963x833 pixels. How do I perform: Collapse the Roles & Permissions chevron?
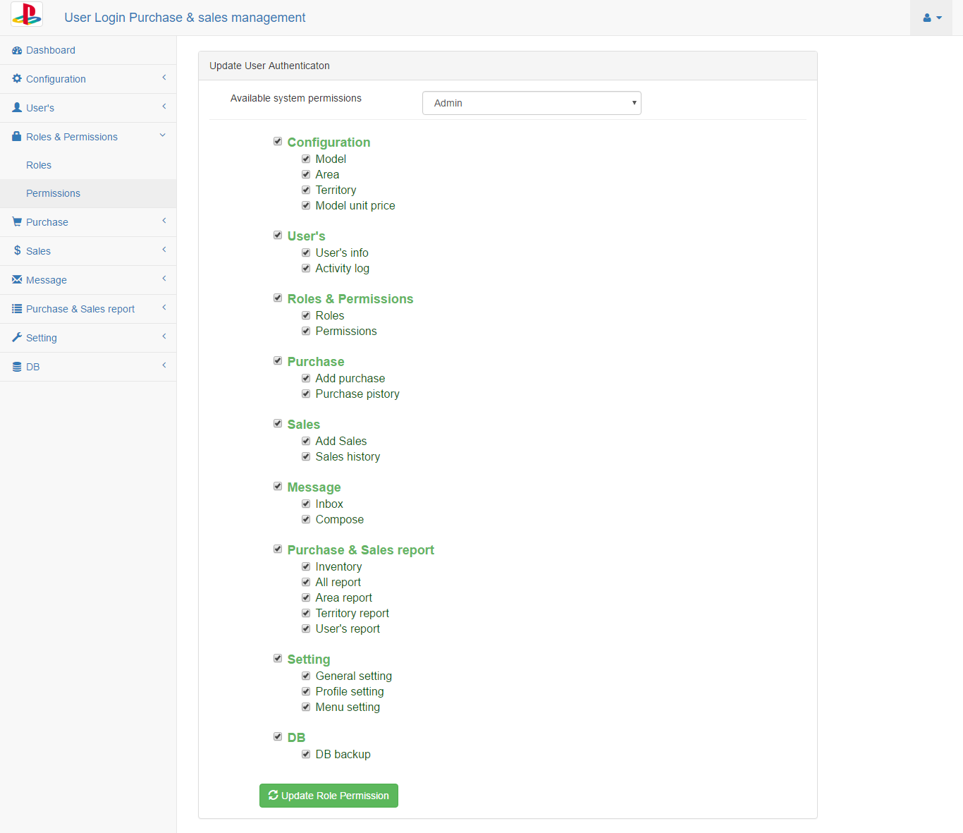pyautogui.click(x=163, y=135)
